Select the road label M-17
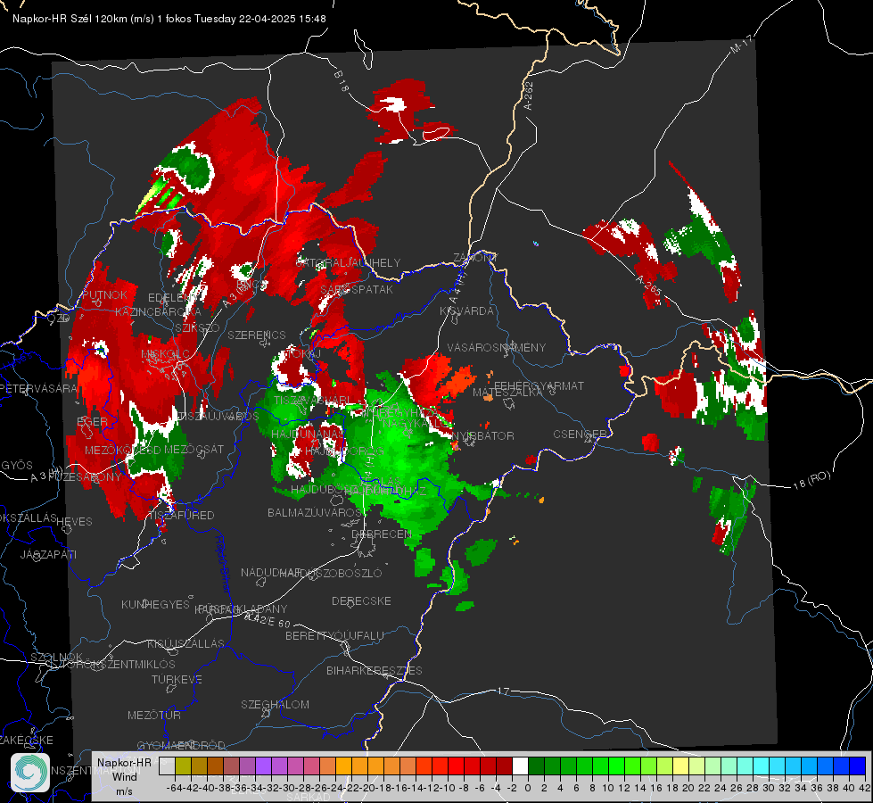The height and width of the screenshot is (803, 873). 742,45
